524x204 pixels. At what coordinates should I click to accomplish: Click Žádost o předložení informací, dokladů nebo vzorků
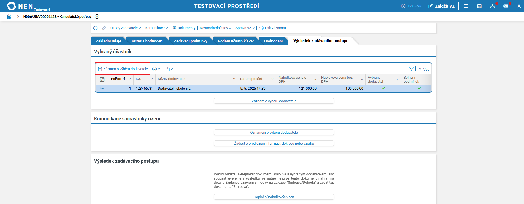coord(274,144)
